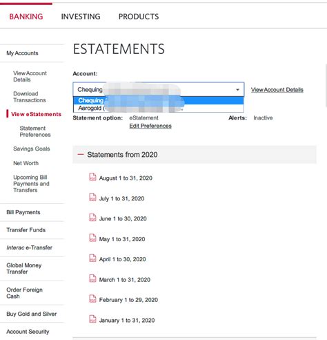Open the August 2020 statement PDF icon
The image size is (327, 340).
click(92, 177)
